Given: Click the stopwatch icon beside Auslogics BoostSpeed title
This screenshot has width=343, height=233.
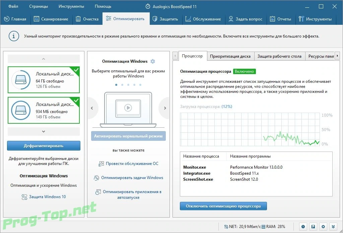Looking at the screenshot, I should click(x=148, y=6).
